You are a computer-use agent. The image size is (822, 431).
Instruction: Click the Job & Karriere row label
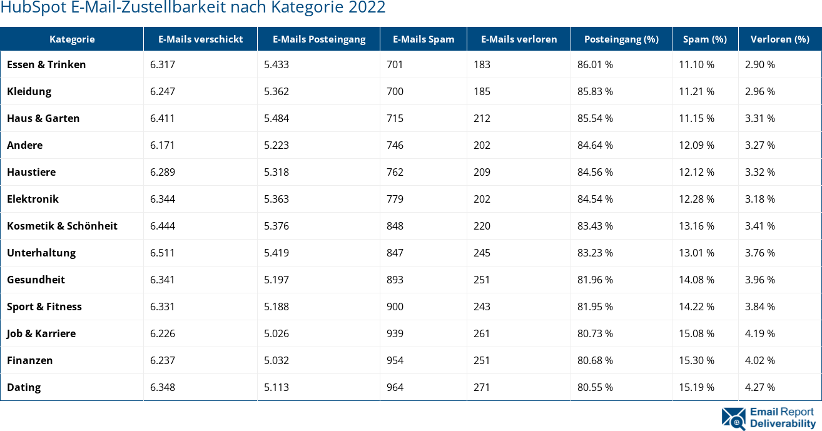41,333
